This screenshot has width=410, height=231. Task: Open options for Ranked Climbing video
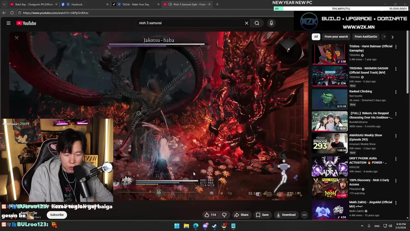coord(396,92)
